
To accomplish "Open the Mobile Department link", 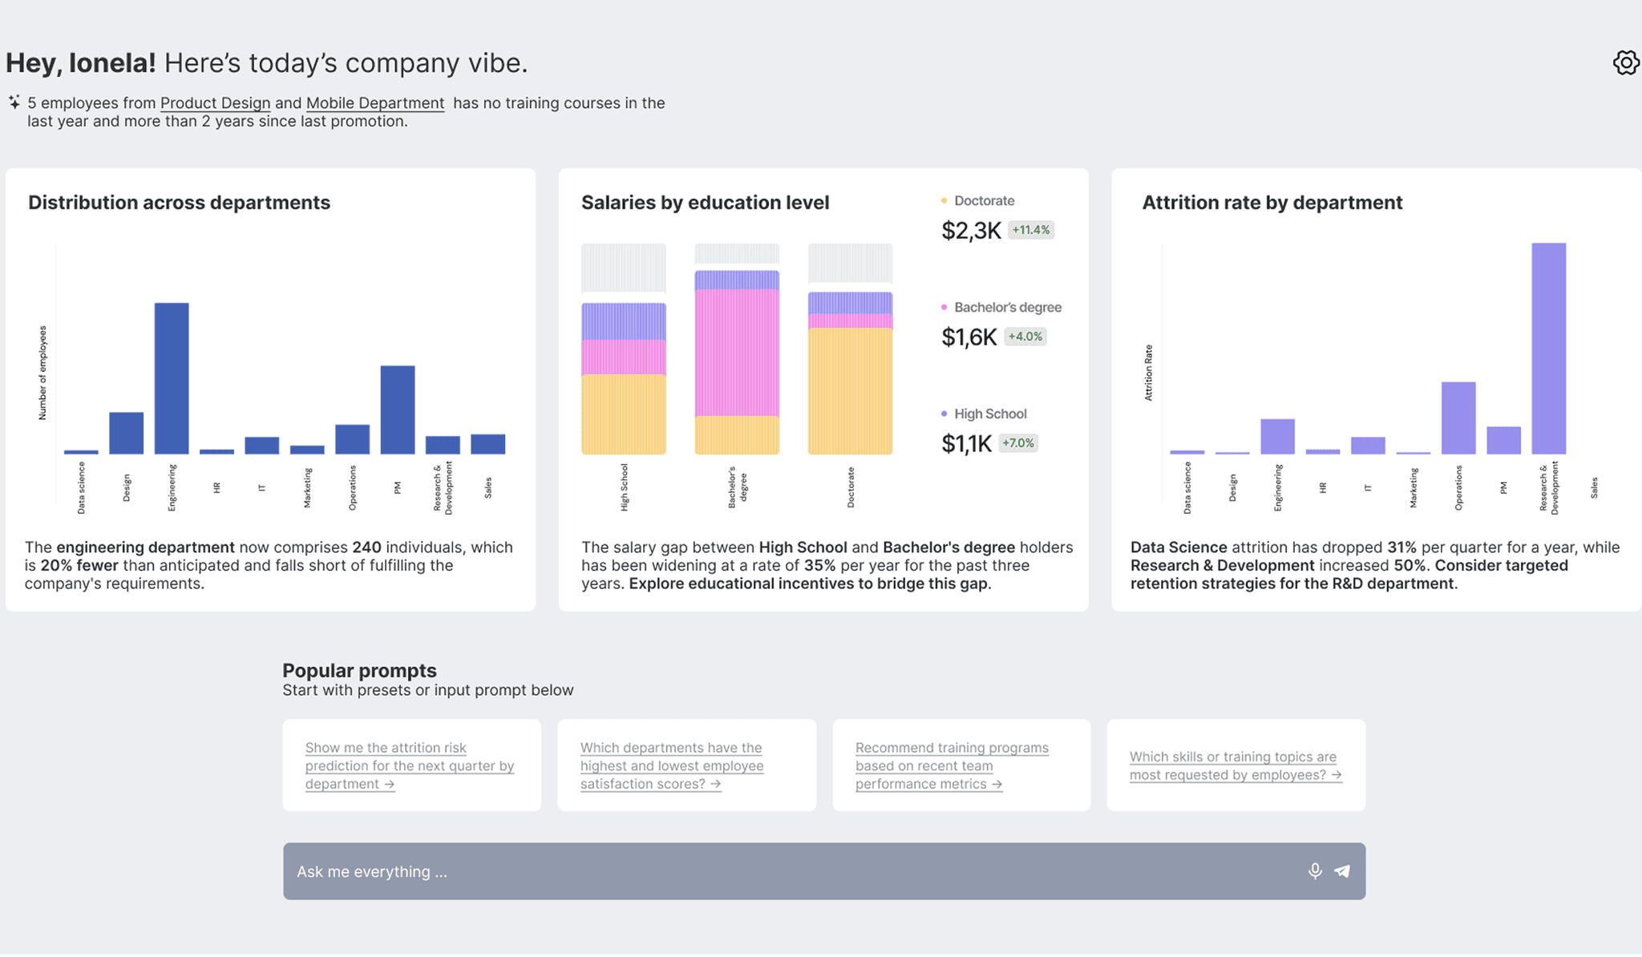I will [x=375, y=103].
